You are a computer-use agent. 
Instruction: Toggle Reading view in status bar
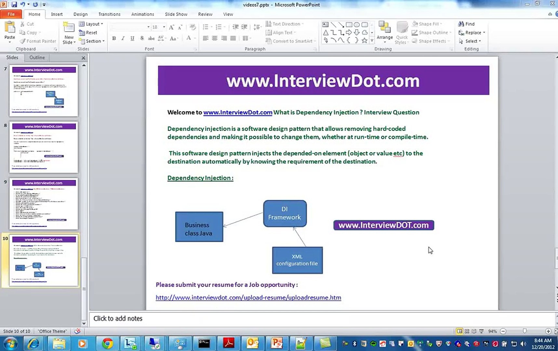pos(474,331)
